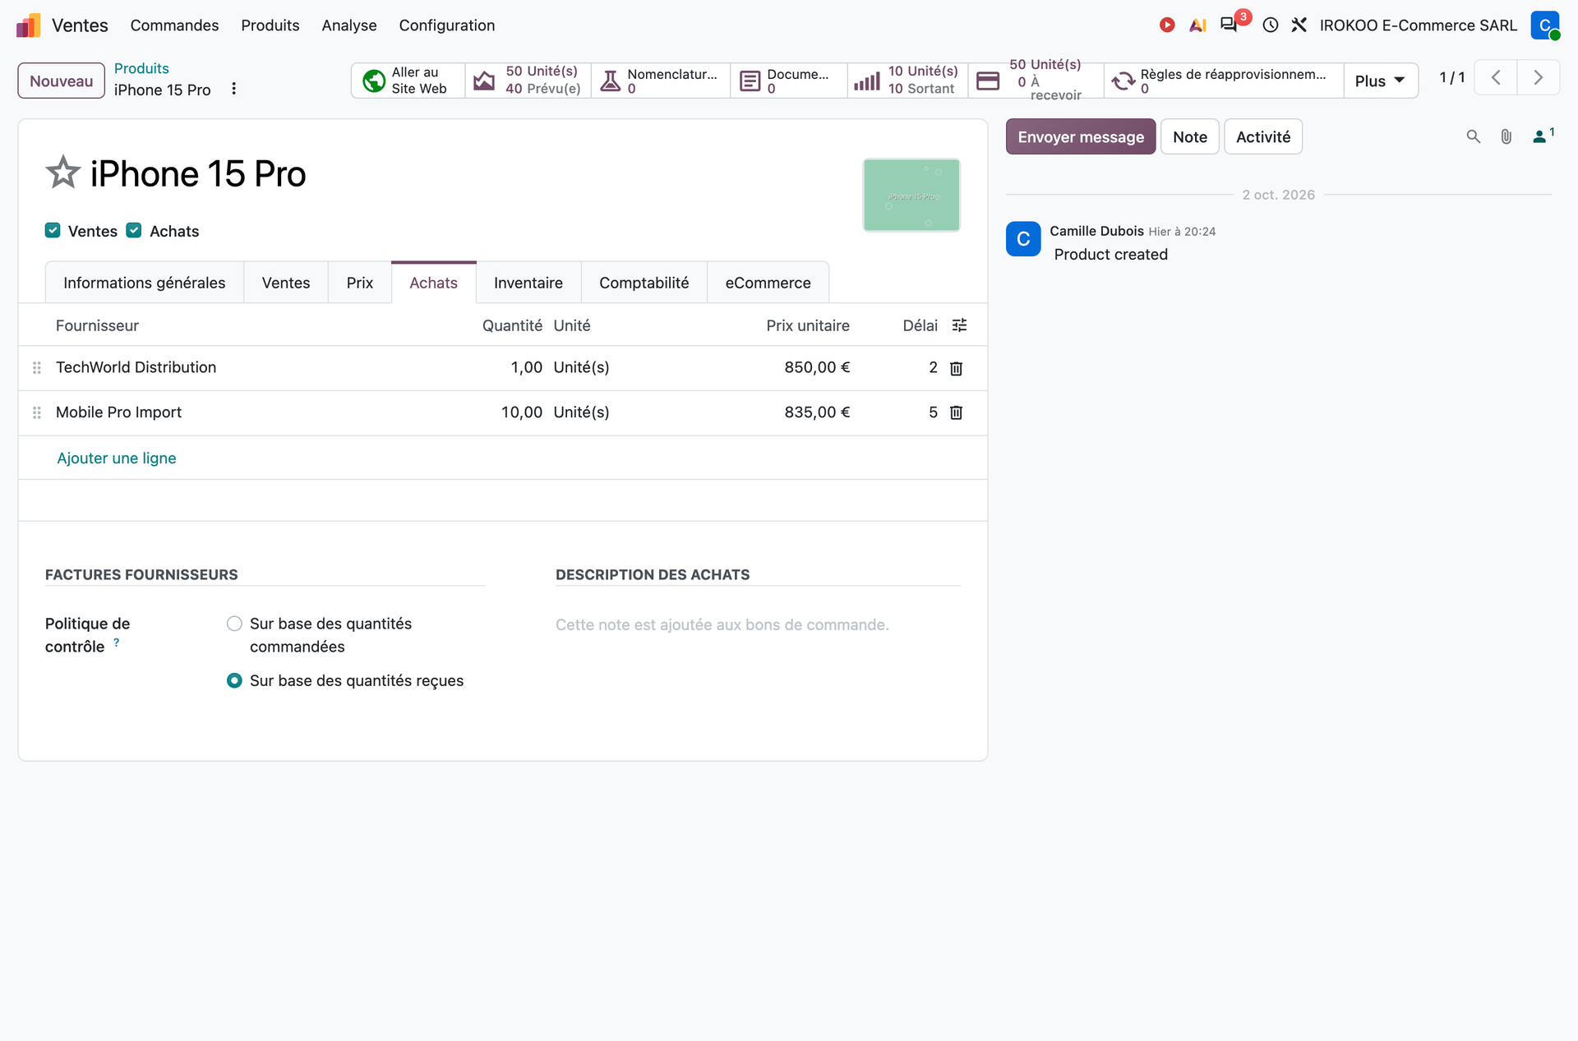This screenshot has width=1578, height=1041.
Task: Open supplier table column options icon
Action: [959, 325]
